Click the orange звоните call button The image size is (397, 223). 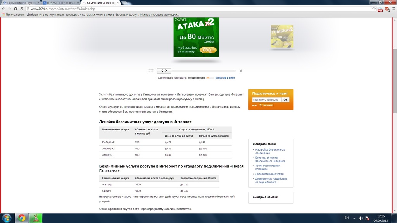pyautogui.click(x=266, y=105)
